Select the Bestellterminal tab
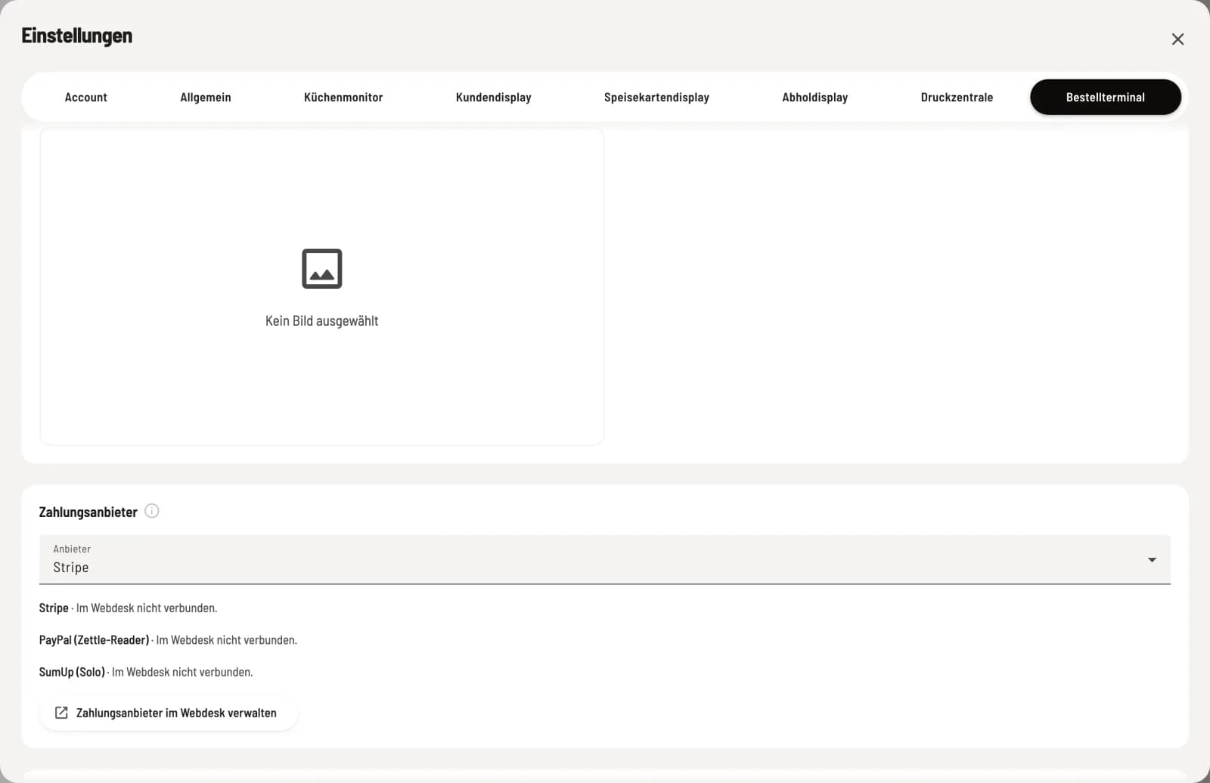The width and height of the screenshot is (1210, 783). click(x=1106, y=97)
